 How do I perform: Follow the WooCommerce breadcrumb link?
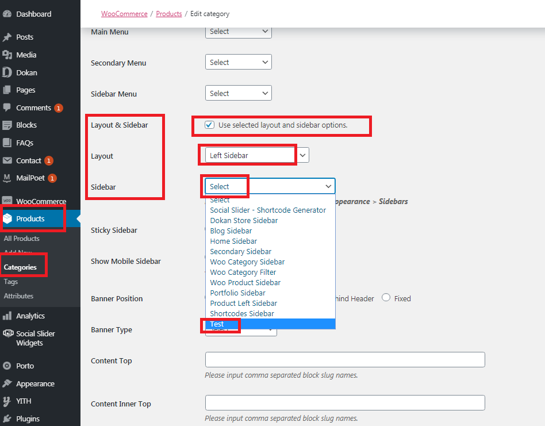pos(124,14)
